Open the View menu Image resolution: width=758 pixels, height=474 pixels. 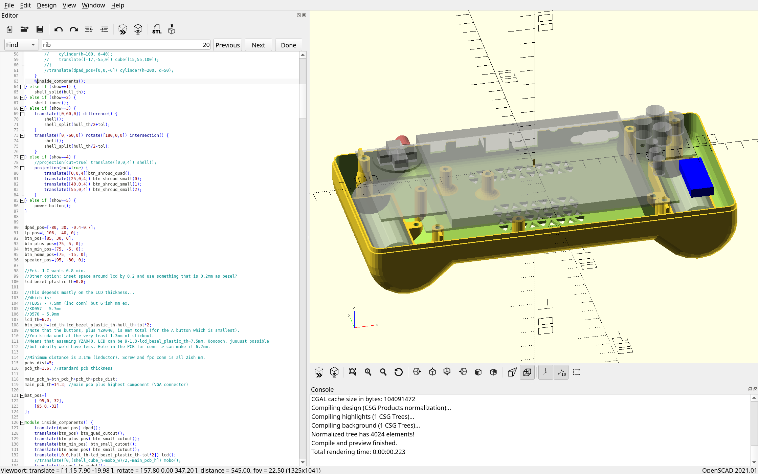click(69, 5)
